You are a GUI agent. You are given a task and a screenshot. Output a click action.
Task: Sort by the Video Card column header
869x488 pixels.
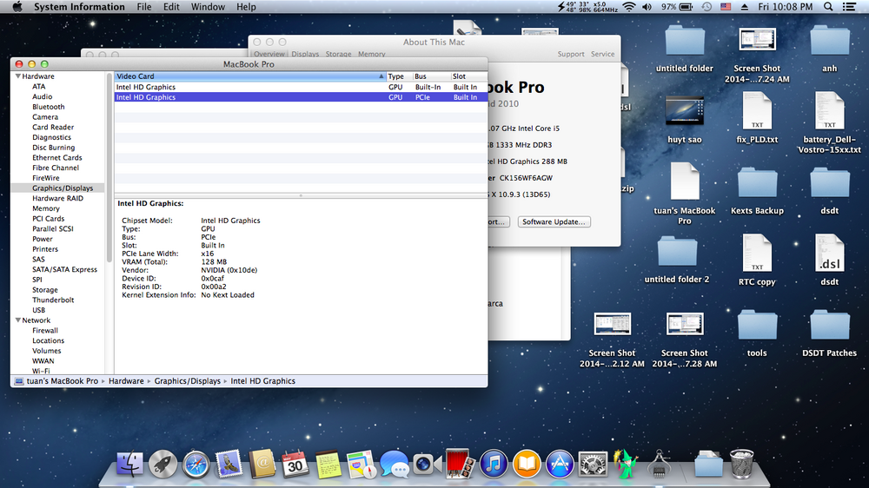pyautogui.click(x=249, y=76)
